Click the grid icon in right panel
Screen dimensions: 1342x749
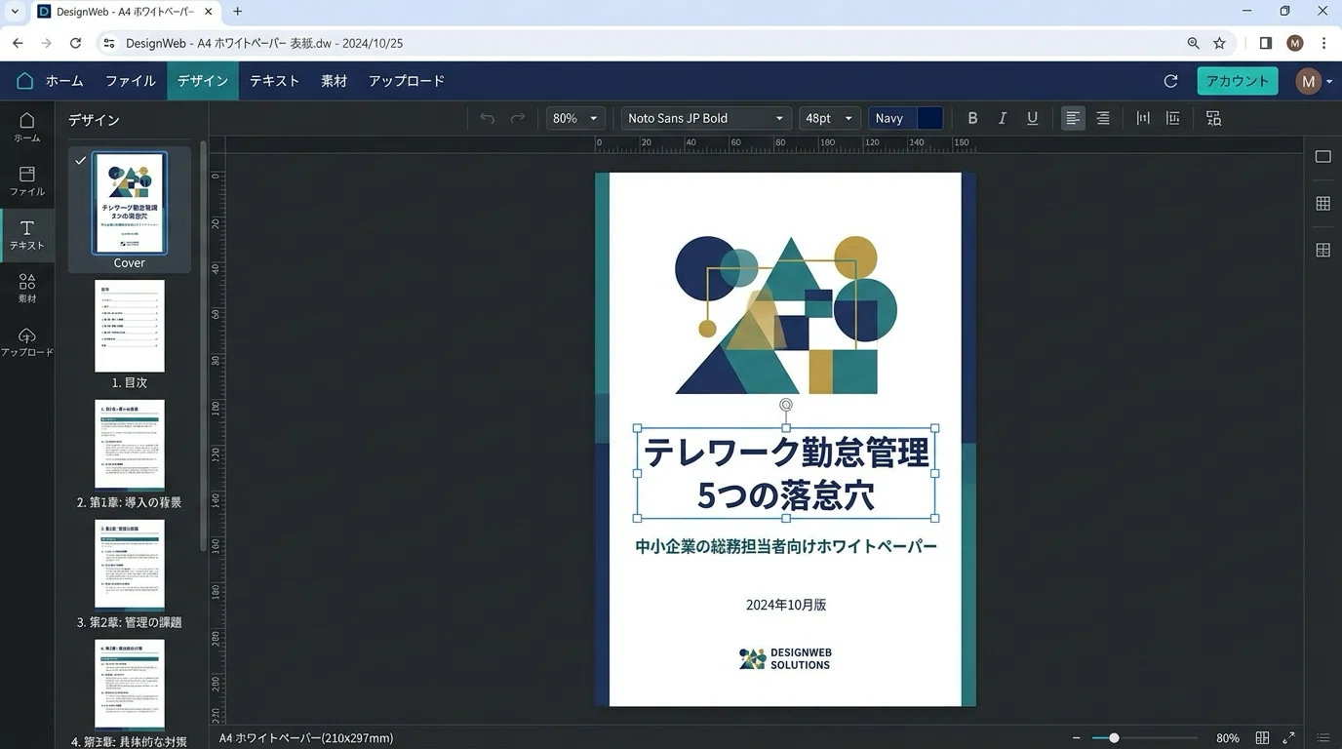1323,204
